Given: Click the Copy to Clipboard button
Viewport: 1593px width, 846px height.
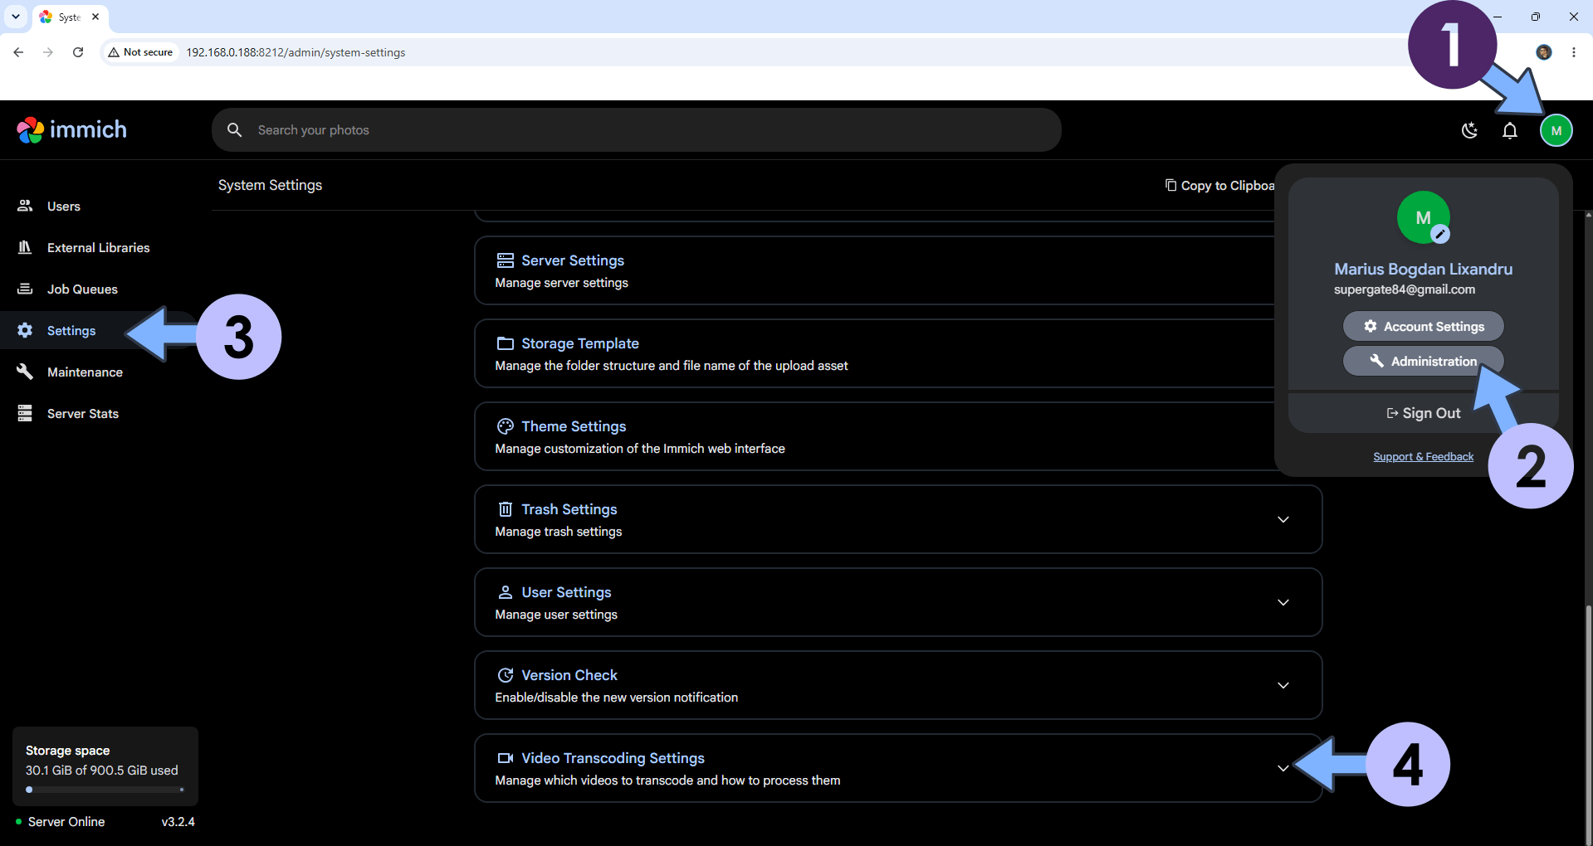Looking at the screenshot, I should pos(1219,186).
